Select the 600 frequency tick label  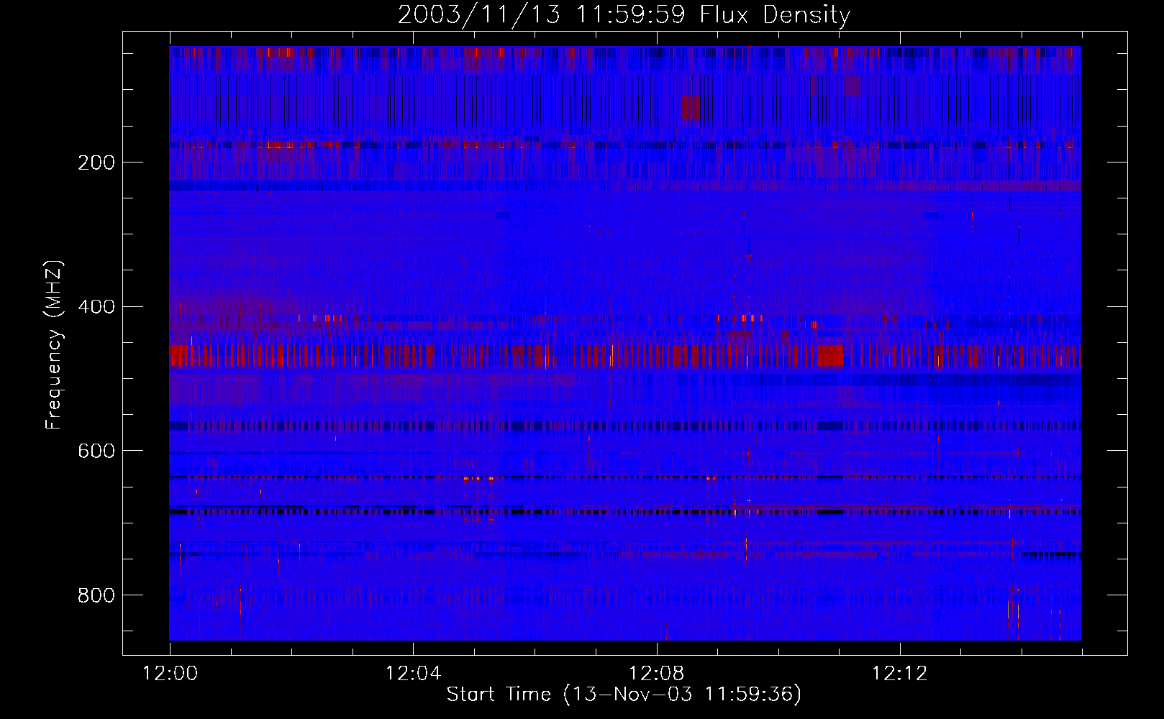pos(96,451)
